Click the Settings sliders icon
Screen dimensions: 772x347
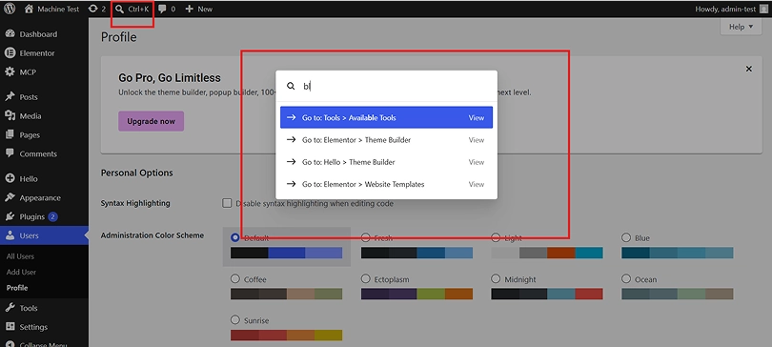pos(10,327)
